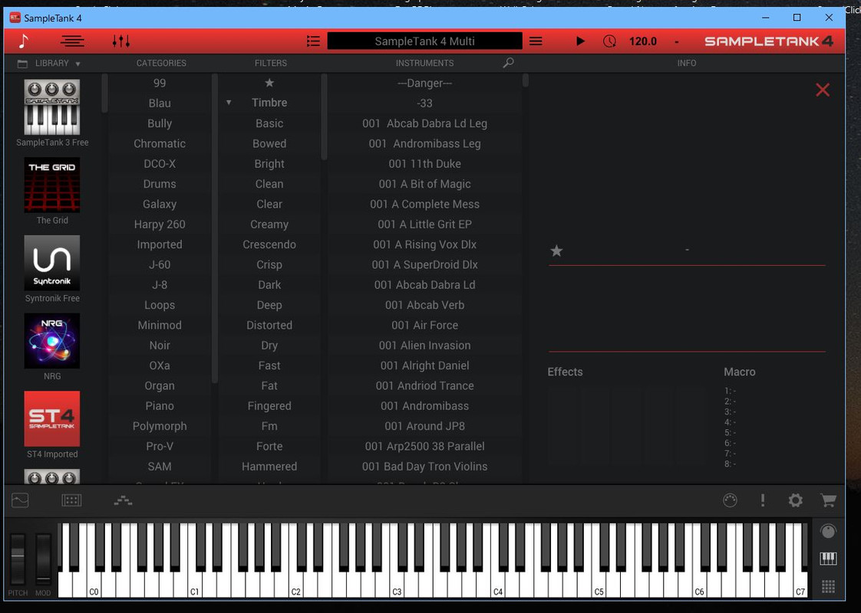Select The Grid library thumbnail
861x613 pixels.
pos(52,185)
